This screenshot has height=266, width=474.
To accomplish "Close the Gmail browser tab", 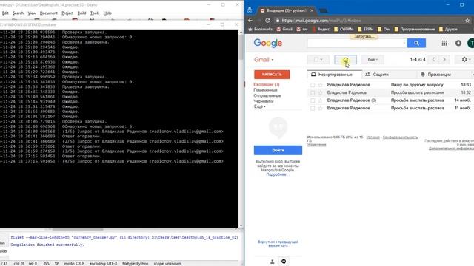I will click(312, 10).
